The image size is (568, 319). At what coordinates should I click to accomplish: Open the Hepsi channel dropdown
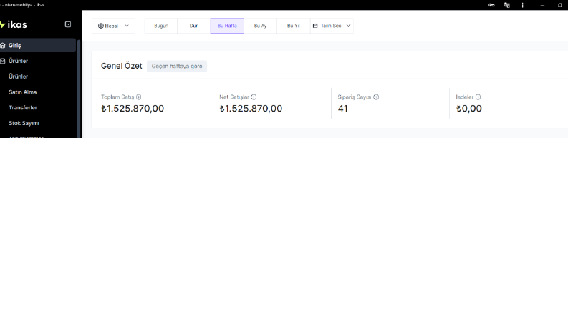(113, 26)
